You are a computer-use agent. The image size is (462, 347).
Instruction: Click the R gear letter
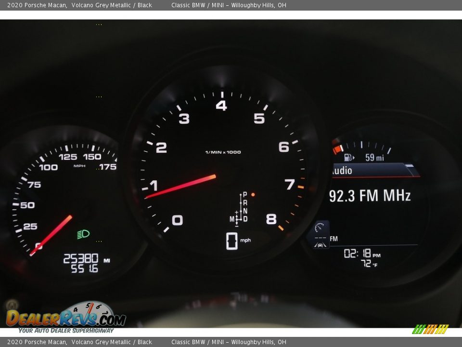245,203
